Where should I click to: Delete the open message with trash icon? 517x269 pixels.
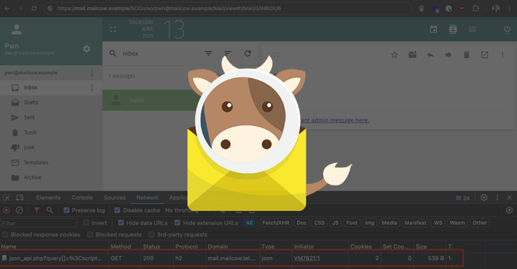pyautogui.click(x=467, y=55)
